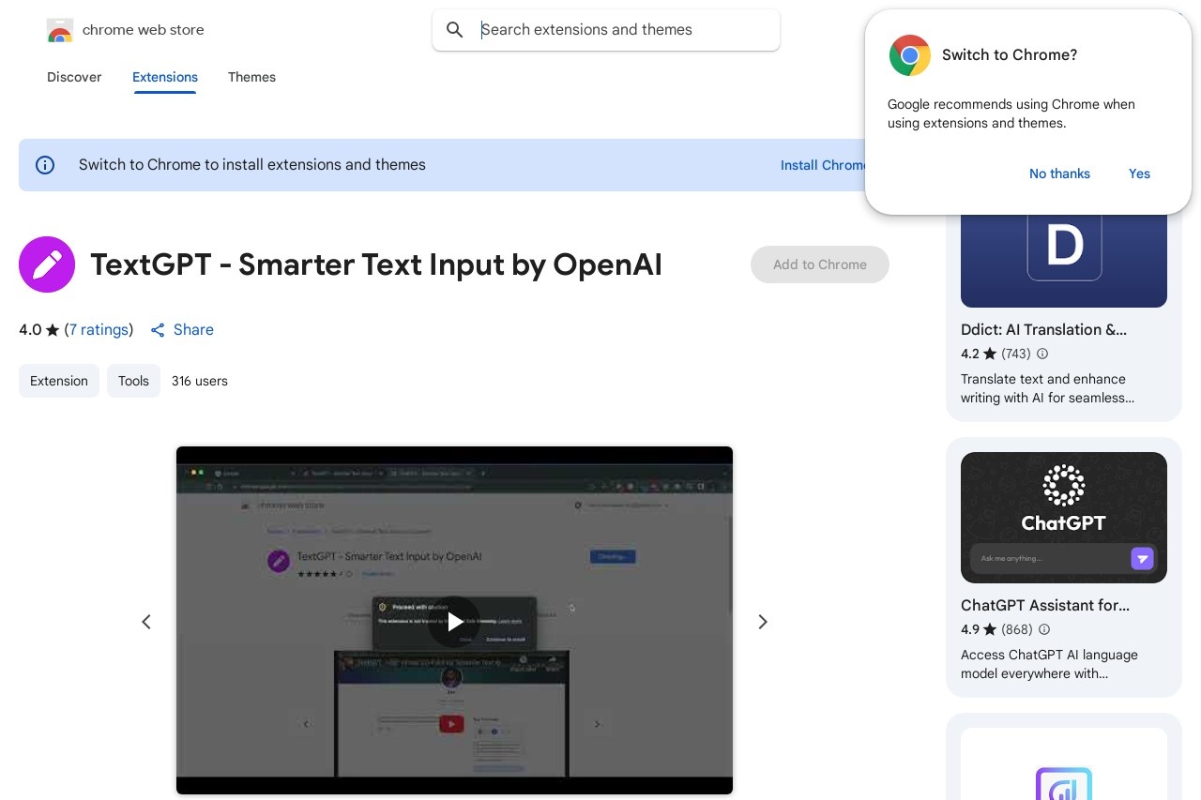Click the TextGPT - Smarter Text Input heading
The height and width of the screenshot is (800, 1201).
tap(376, 264)
